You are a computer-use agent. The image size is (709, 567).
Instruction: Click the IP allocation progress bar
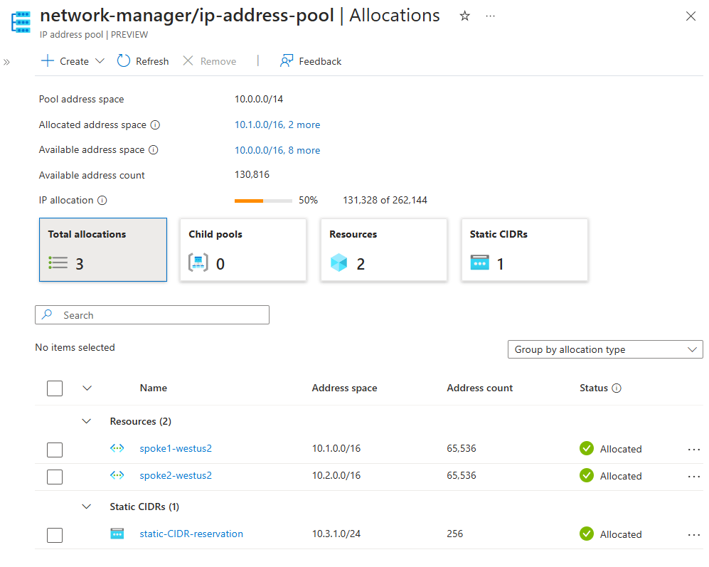pyautogui.click(x=263, y=201)
